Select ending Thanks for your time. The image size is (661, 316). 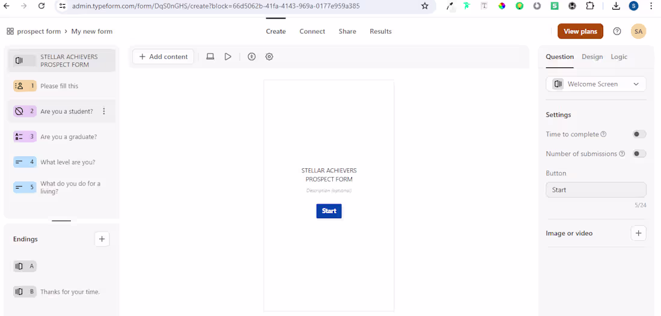tap(61, 291)
